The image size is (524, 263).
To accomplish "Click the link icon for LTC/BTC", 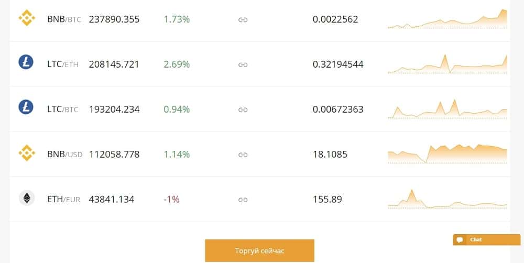I will (243, 110).
